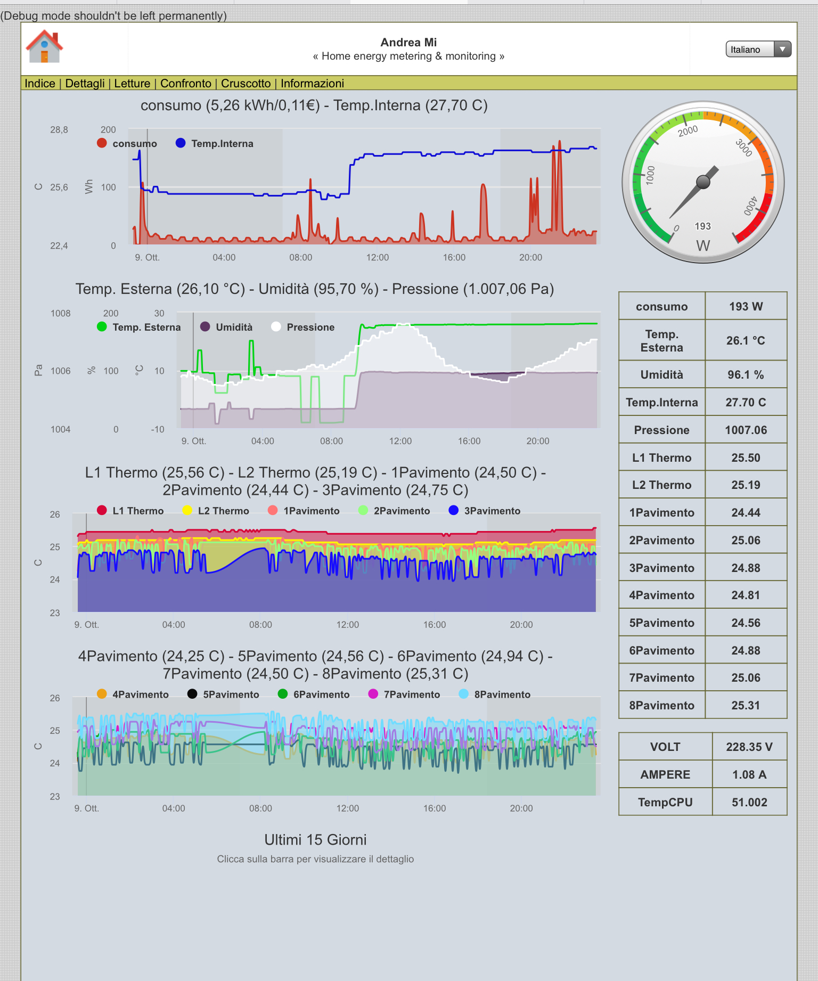Click the wattage gauge dial
Screen dimensions: 818x981
703,182
